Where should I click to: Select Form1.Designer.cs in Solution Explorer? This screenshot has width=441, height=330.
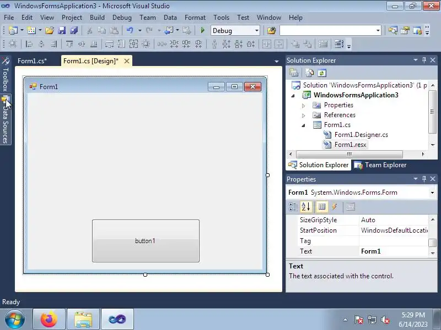[361, 135]
